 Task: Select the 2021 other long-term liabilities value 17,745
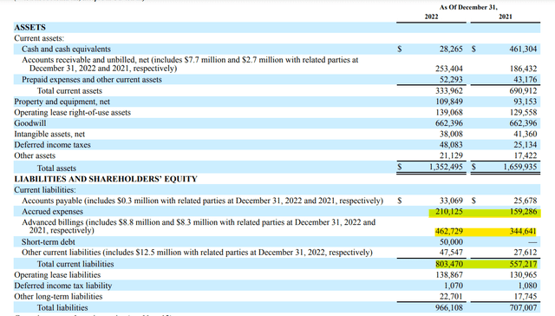point(526,297)
